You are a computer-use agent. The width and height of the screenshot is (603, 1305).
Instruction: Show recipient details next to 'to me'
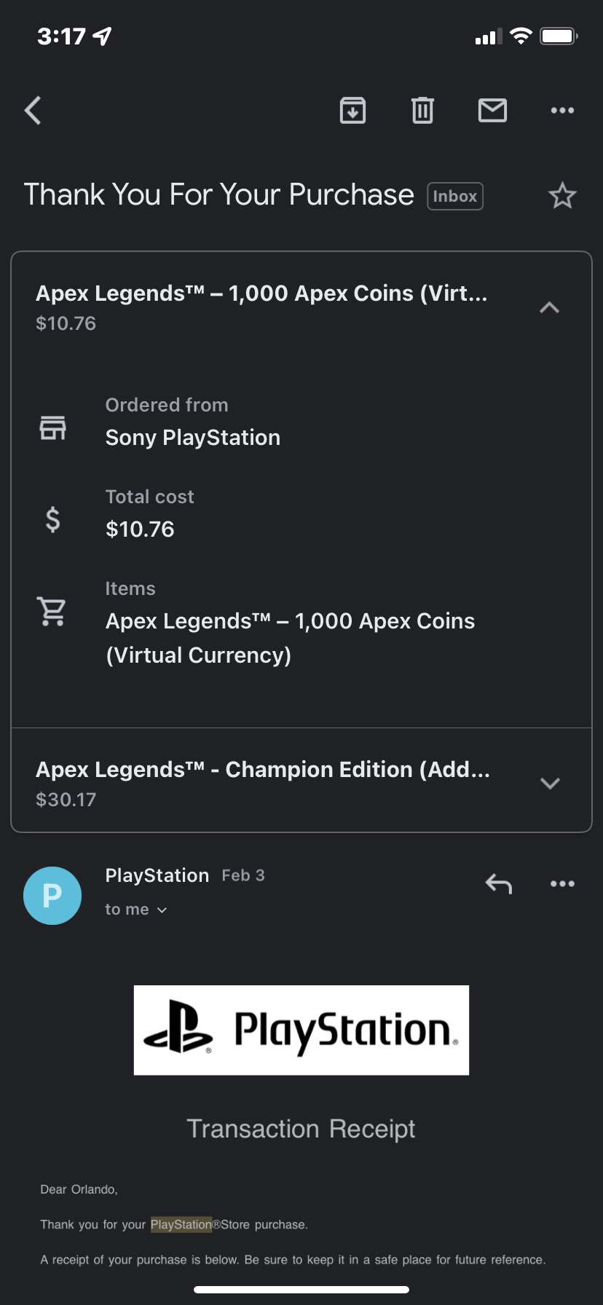(x=162, y=910)
